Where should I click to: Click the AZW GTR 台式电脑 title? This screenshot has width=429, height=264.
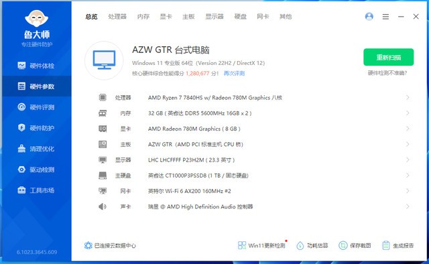171,50
